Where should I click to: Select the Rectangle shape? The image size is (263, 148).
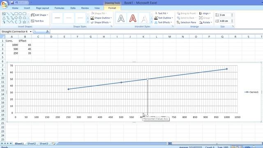(x=16, y=14)
